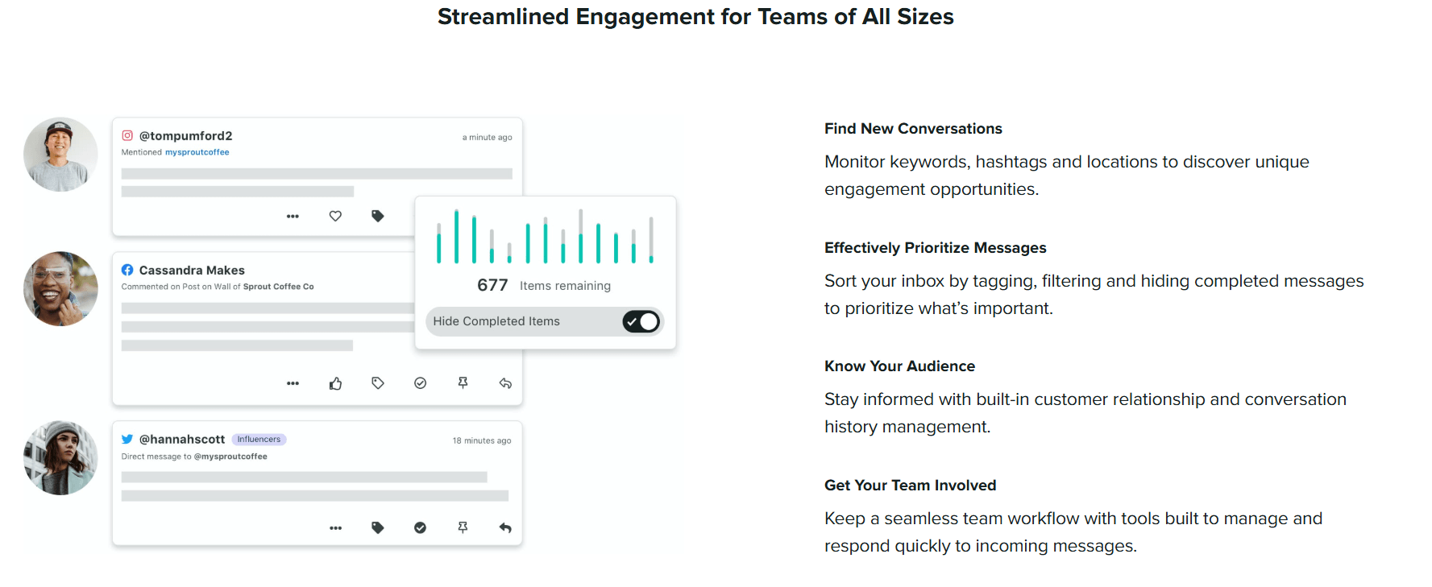Open the @tompumford2 username
The height and width of the screenshot is (587, 1432).
click(x=185, y=135)
